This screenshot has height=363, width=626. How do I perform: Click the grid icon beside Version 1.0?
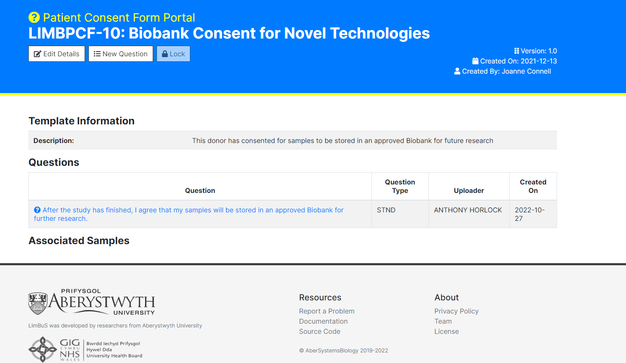517,50
